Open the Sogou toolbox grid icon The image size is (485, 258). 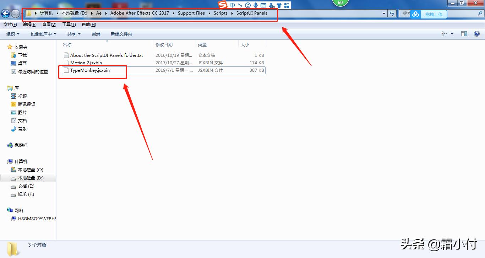tap(287, 5)
